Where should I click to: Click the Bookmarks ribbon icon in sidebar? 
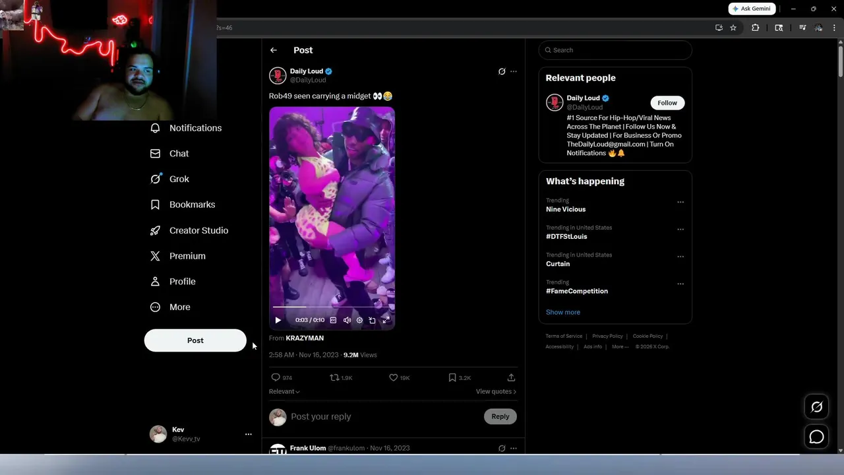coord(155,205)
